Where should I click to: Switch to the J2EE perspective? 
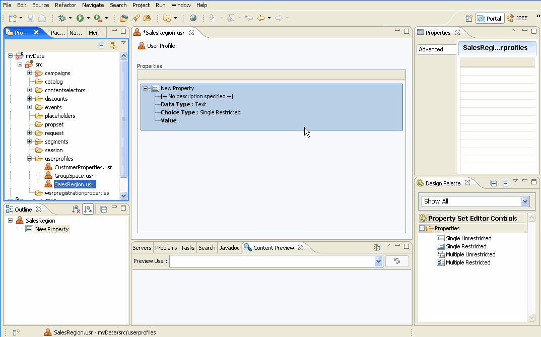[x=517, y=18]
